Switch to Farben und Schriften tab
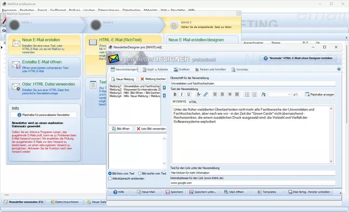Image resolution: width=349 pixels, height=212 pixels. [210, 70]
